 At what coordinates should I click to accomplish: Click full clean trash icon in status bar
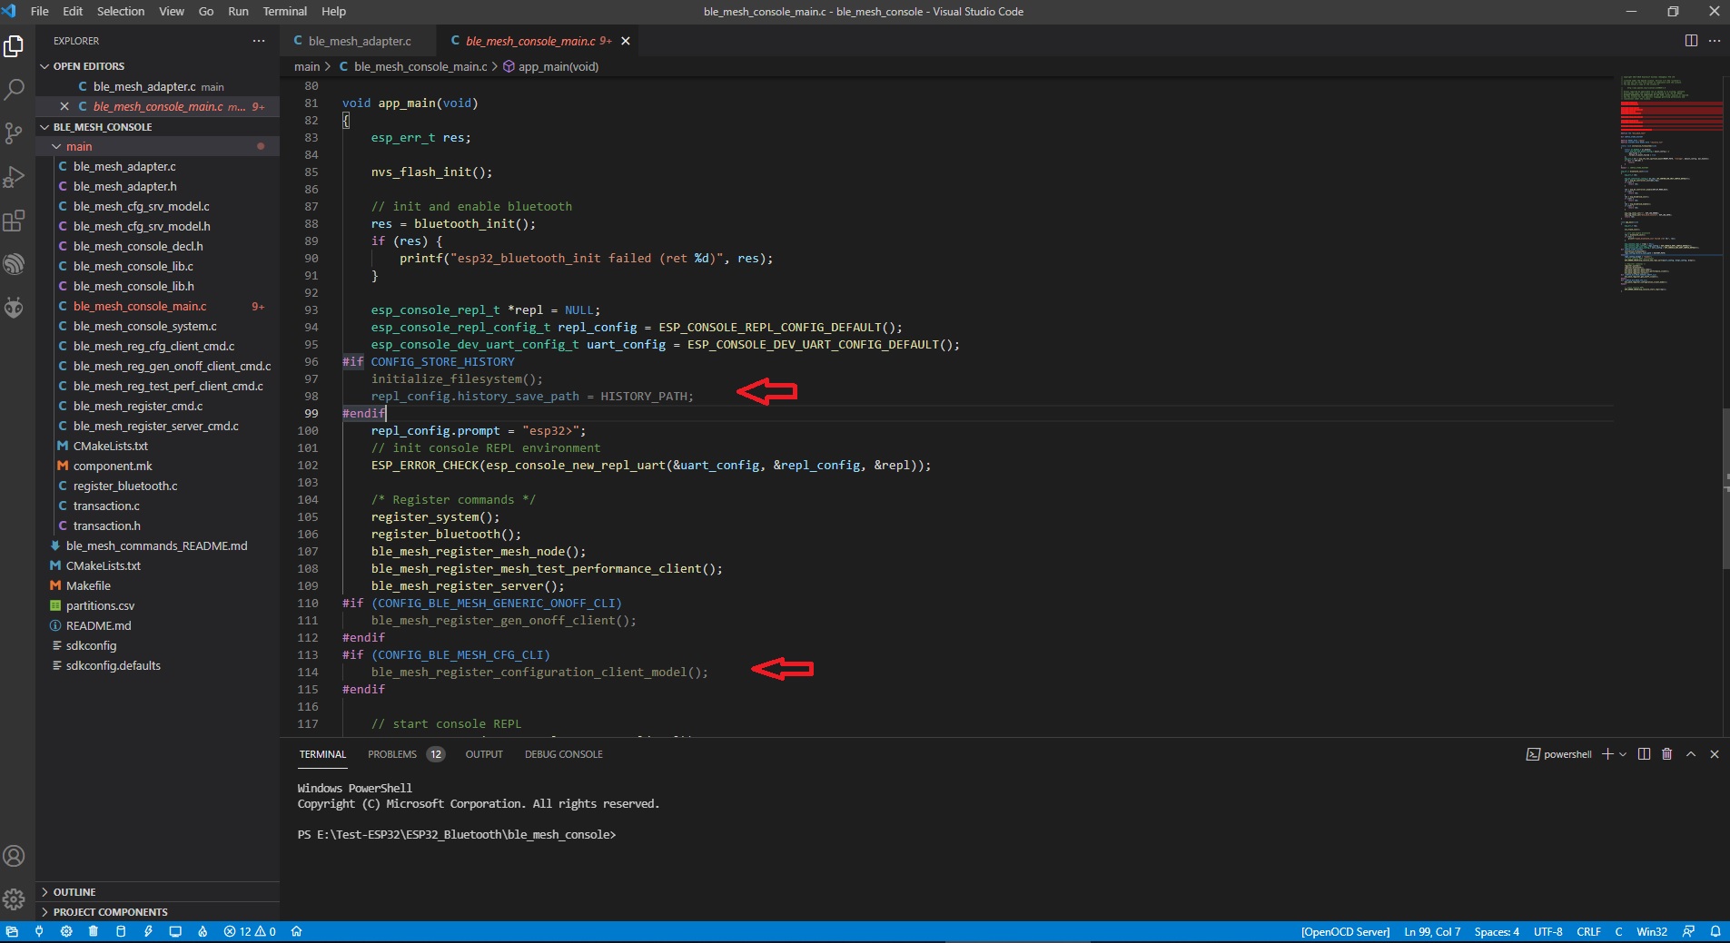[94, 931]
